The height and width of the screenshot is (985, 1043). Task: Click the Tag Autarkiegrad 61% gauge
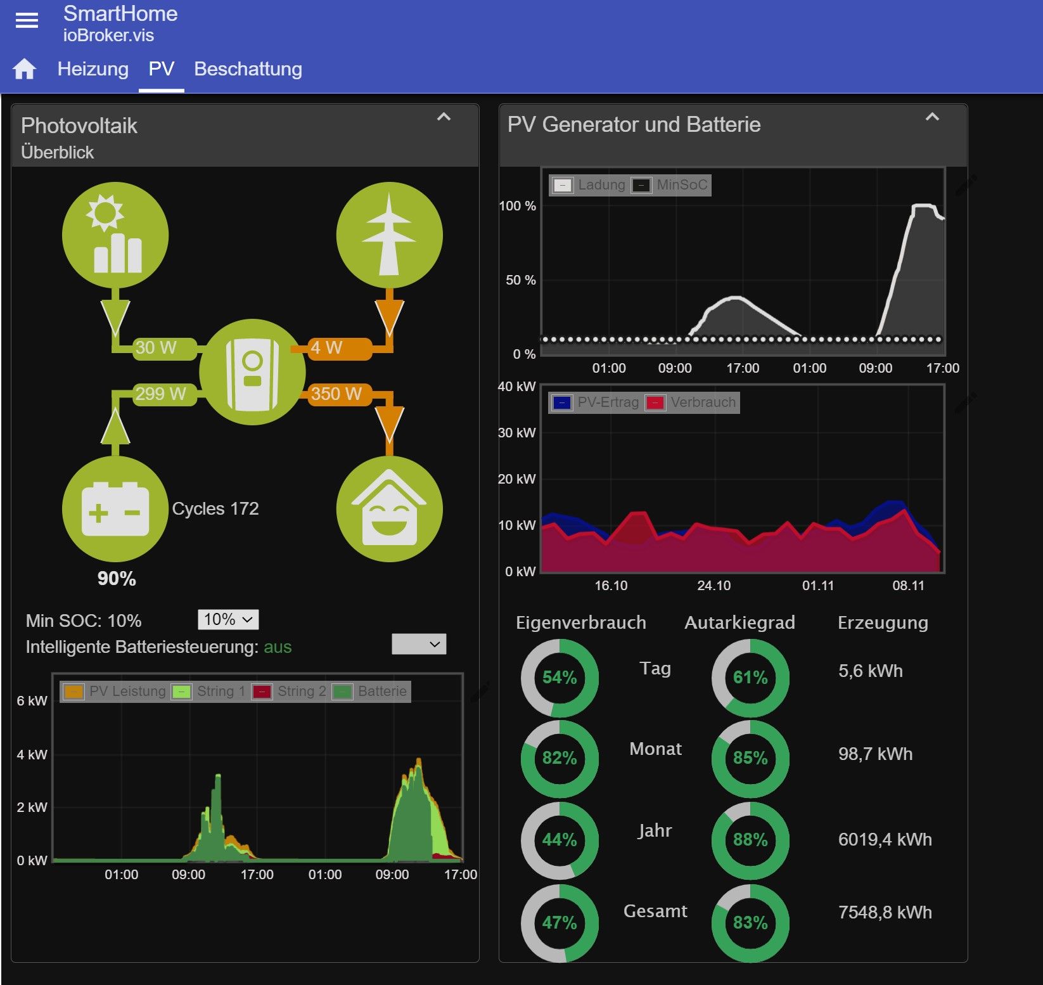click(750, 678)
